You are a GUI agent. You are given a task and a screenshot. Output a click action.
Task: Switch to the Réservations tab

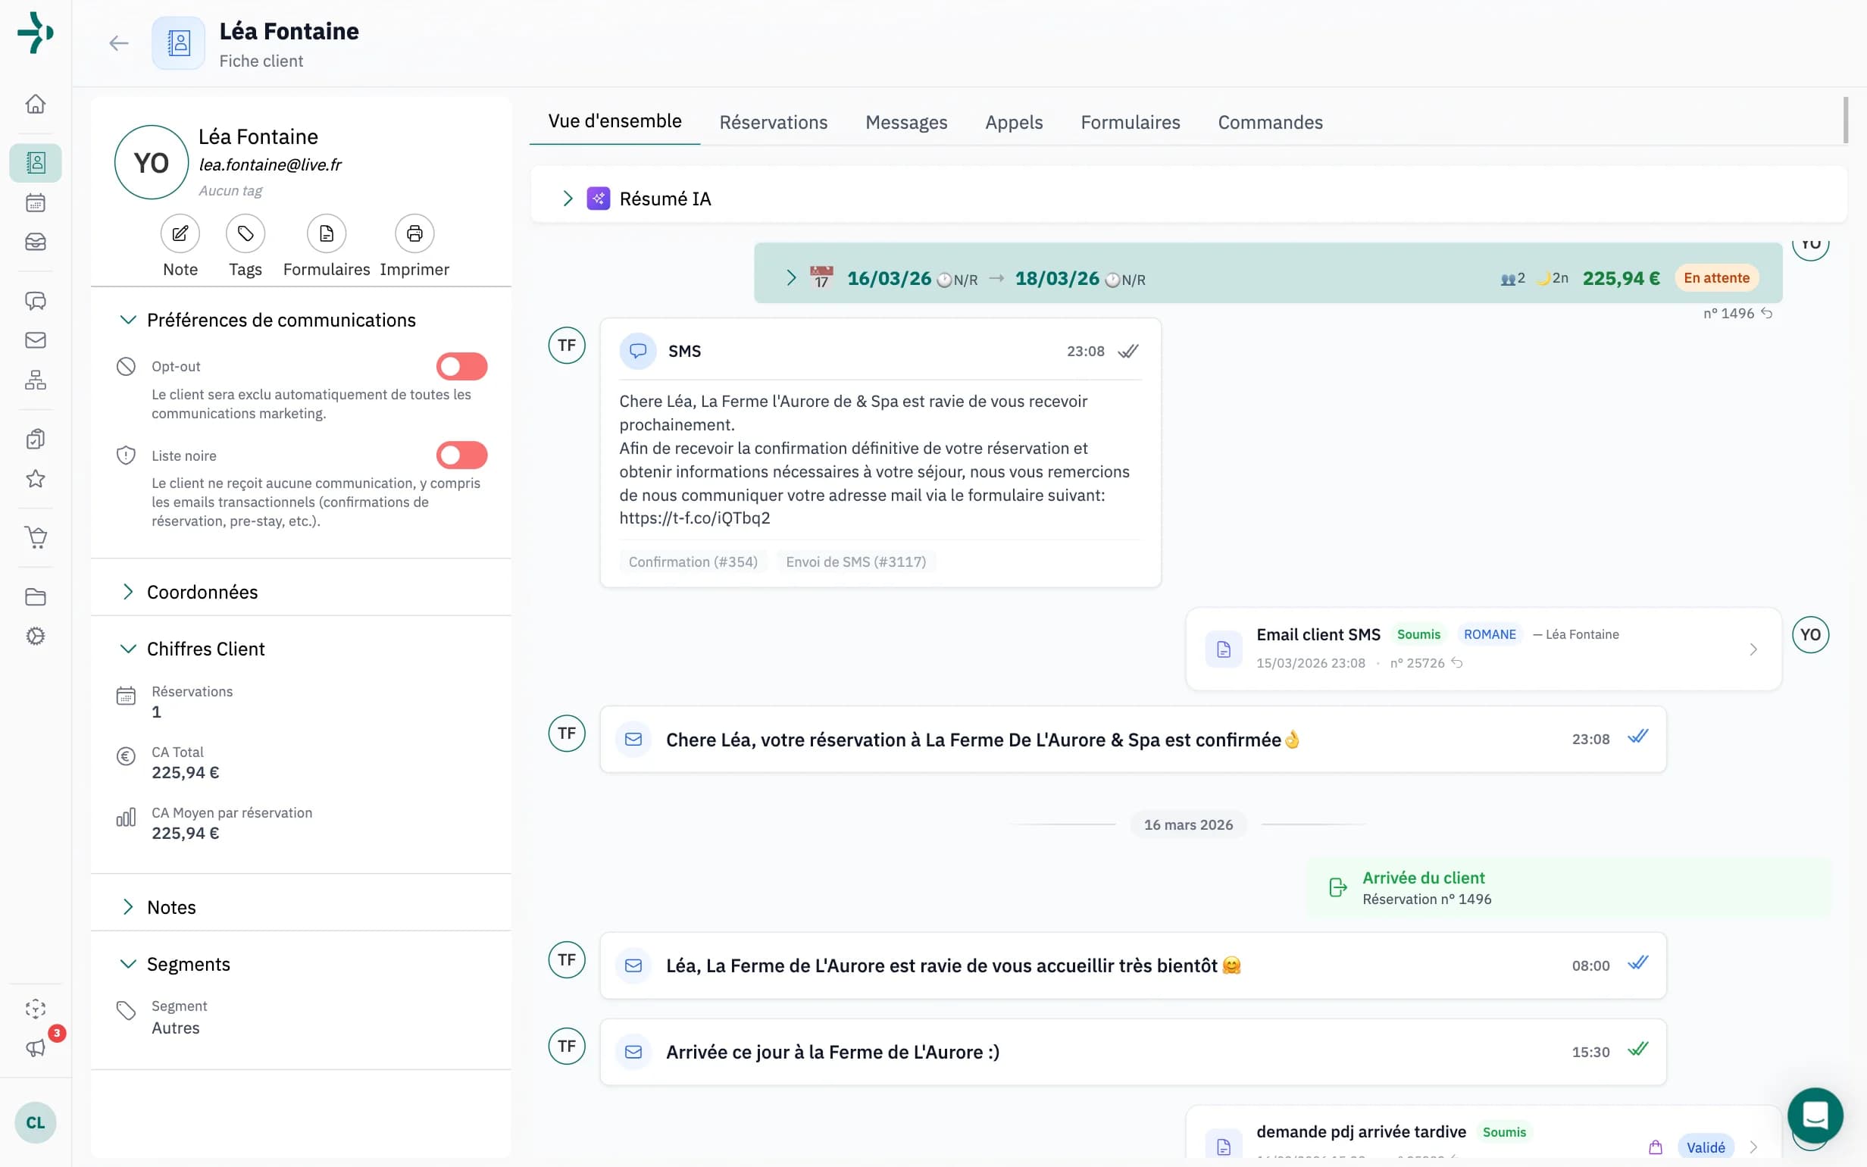[773, 122]
